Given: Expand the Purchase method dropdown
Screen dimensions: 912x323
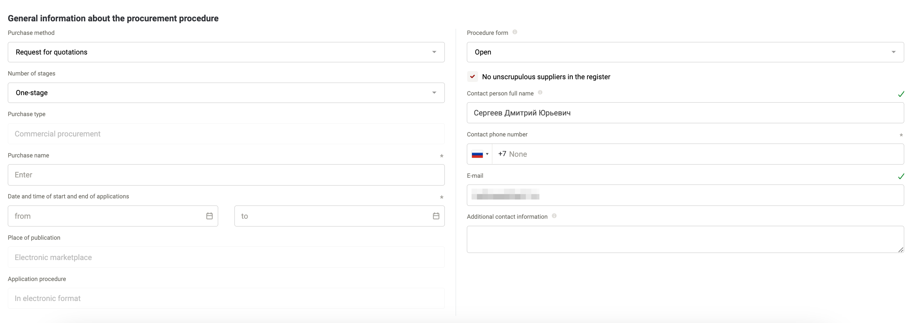Looking at the screenshot, I should (x=226, y=52).
